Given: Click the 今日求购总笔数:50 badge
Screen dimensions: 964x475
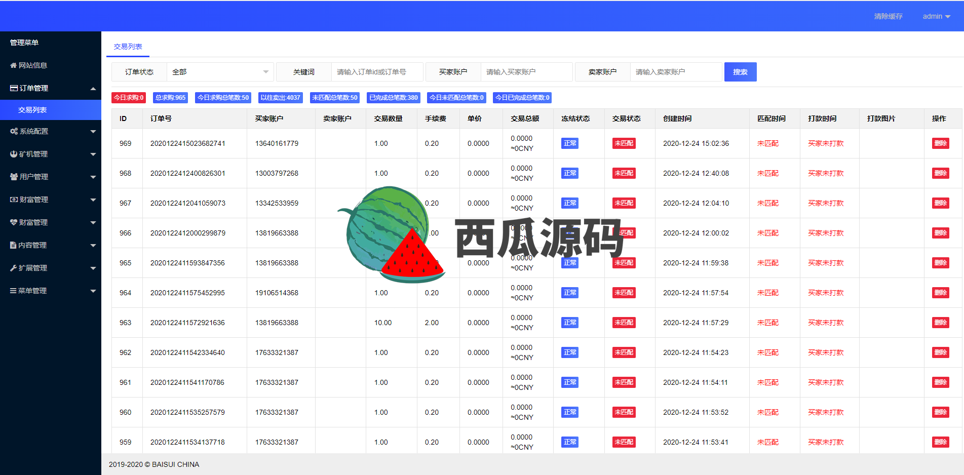Looking at the screenshot, I should click(223, 98).
